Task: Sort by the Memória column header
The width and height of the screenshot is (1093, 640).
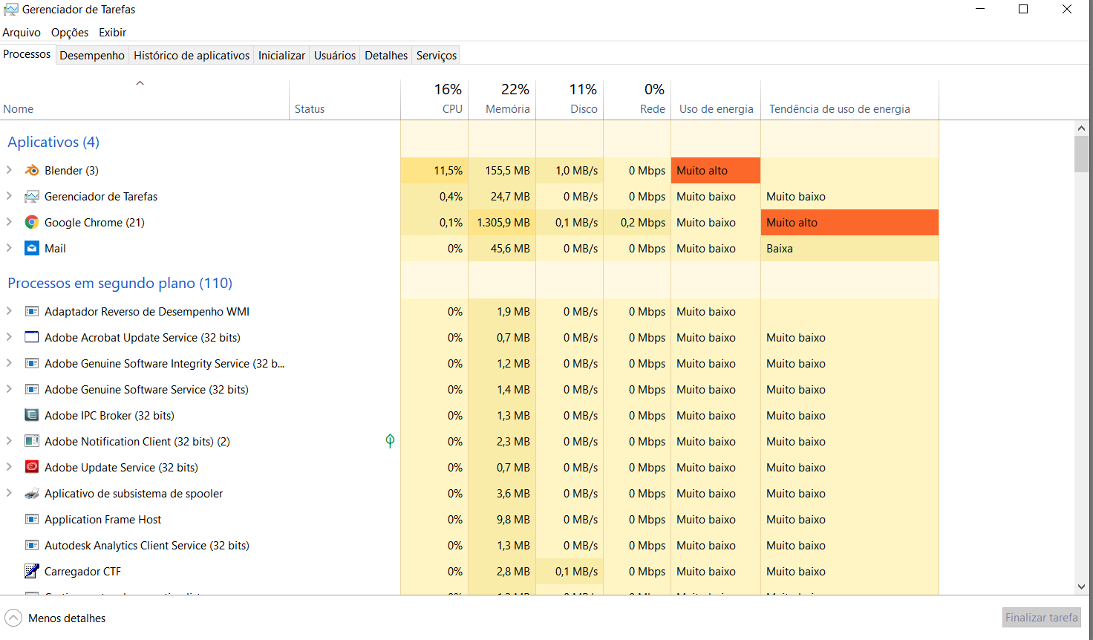Action: click(502, 99)
